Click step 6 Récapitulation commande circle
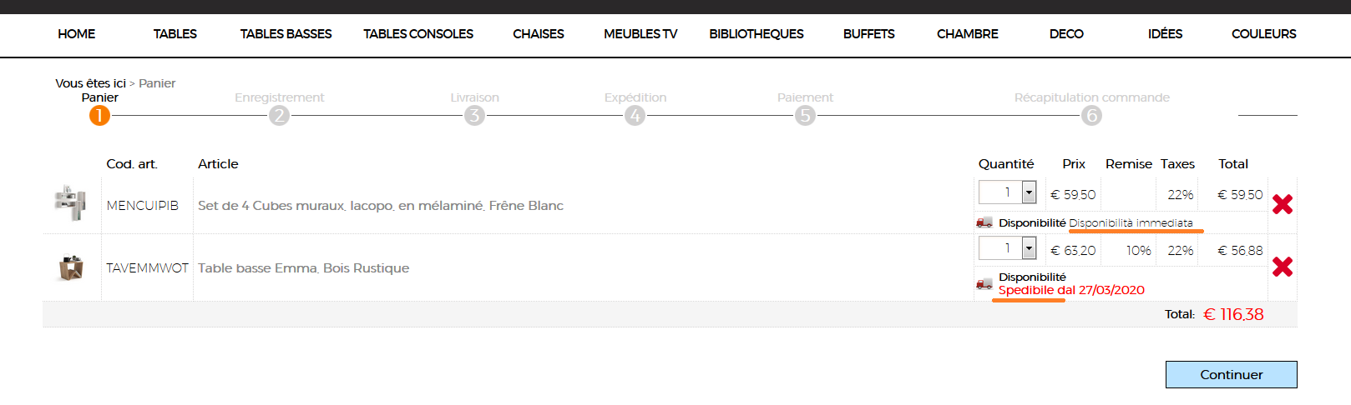The image size is (1351, 405). (x=1091, y=115)
